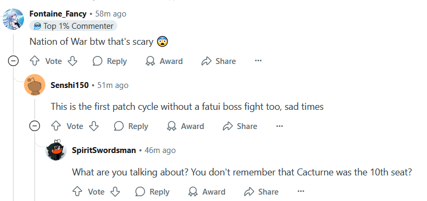Click Senshi150's orange avatar icon
Screen dimensions: 427x201
35,85
